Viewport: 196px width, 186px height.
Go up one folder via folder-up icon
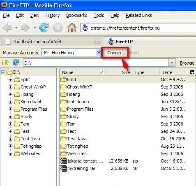coord(5,63)
